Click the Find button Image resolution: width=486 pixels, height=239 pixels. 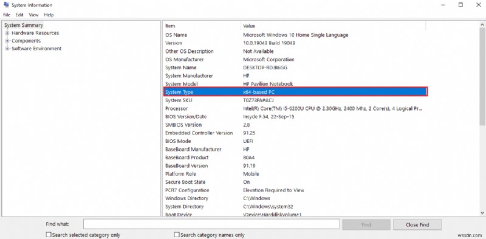click(366, 224)
